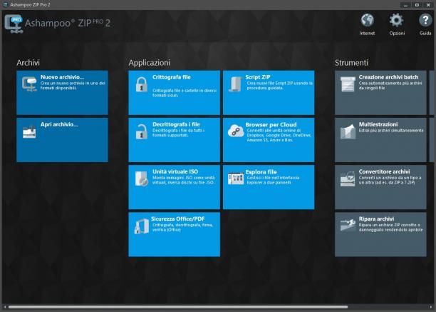Click the Applicazioni section heading
The height and width of the screenshot is (312, 436).
tap(150, 63)
